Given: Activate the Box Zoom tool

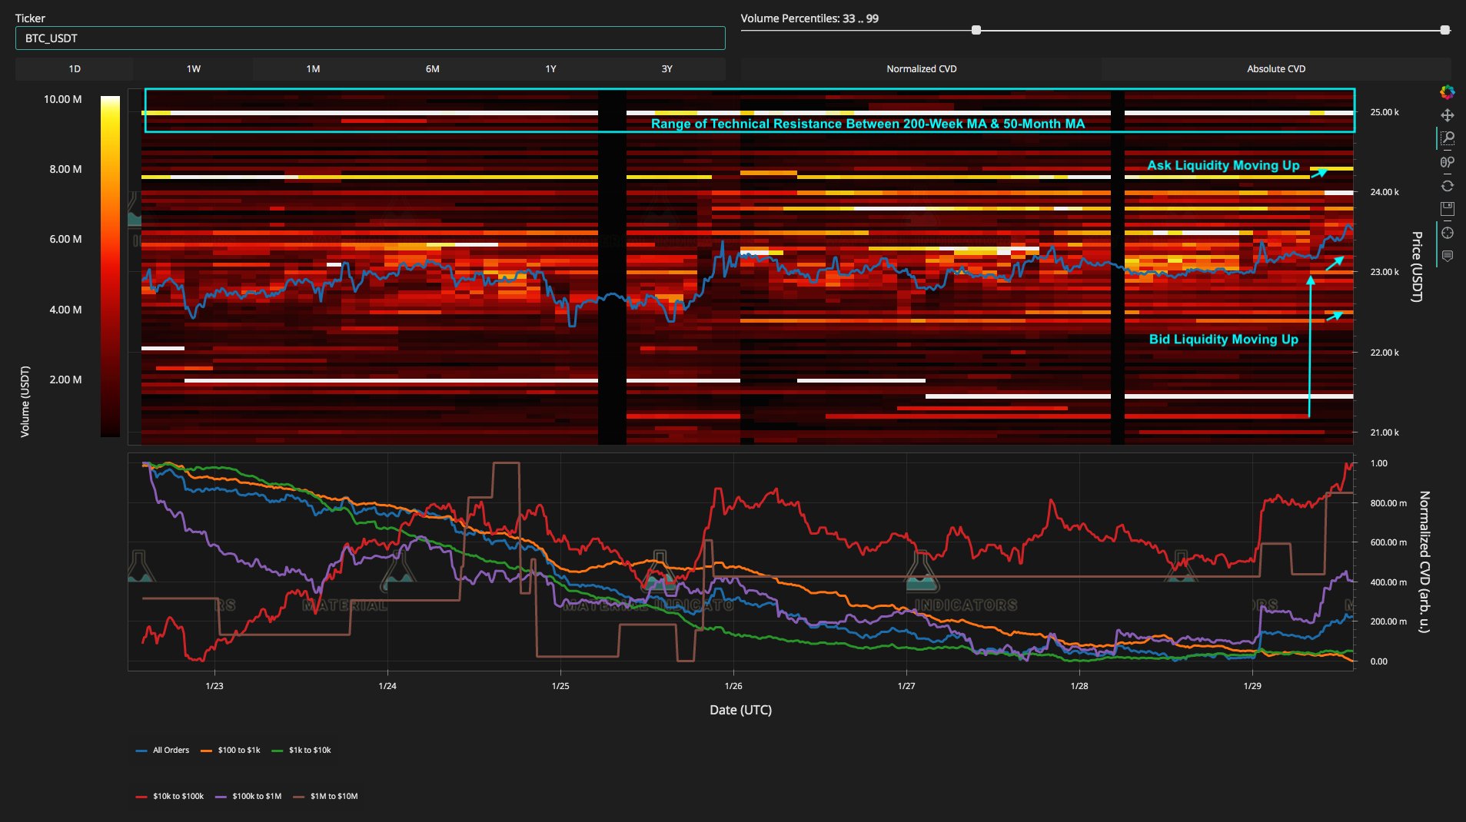Looking at the screenshot, I should (x=1447, y=138).
